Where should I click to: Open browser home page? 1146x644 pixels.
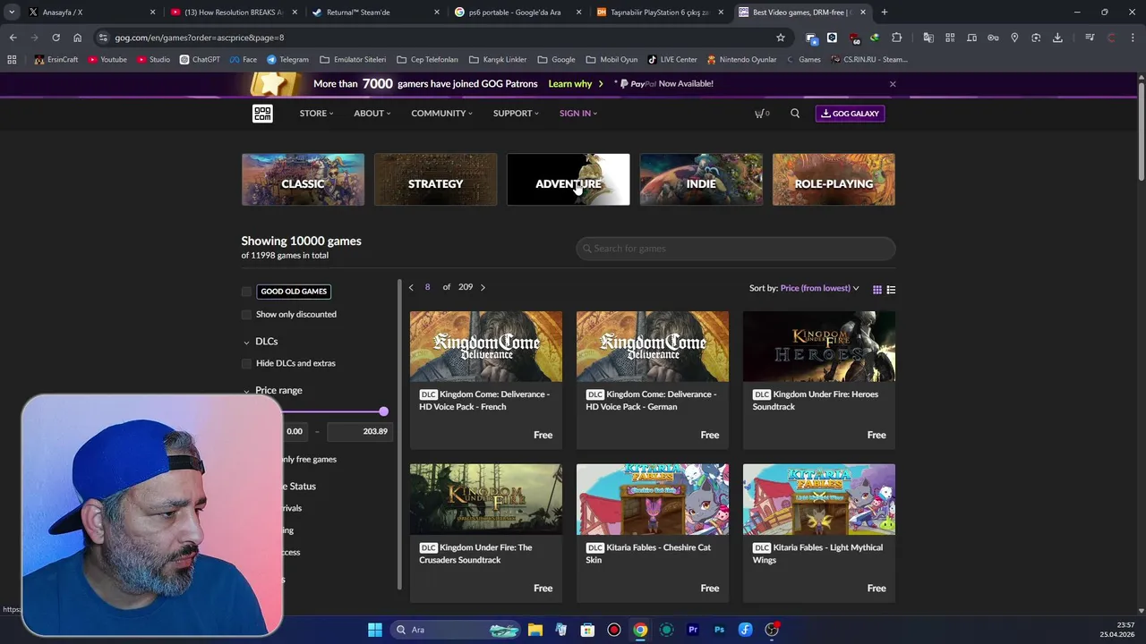77,38
